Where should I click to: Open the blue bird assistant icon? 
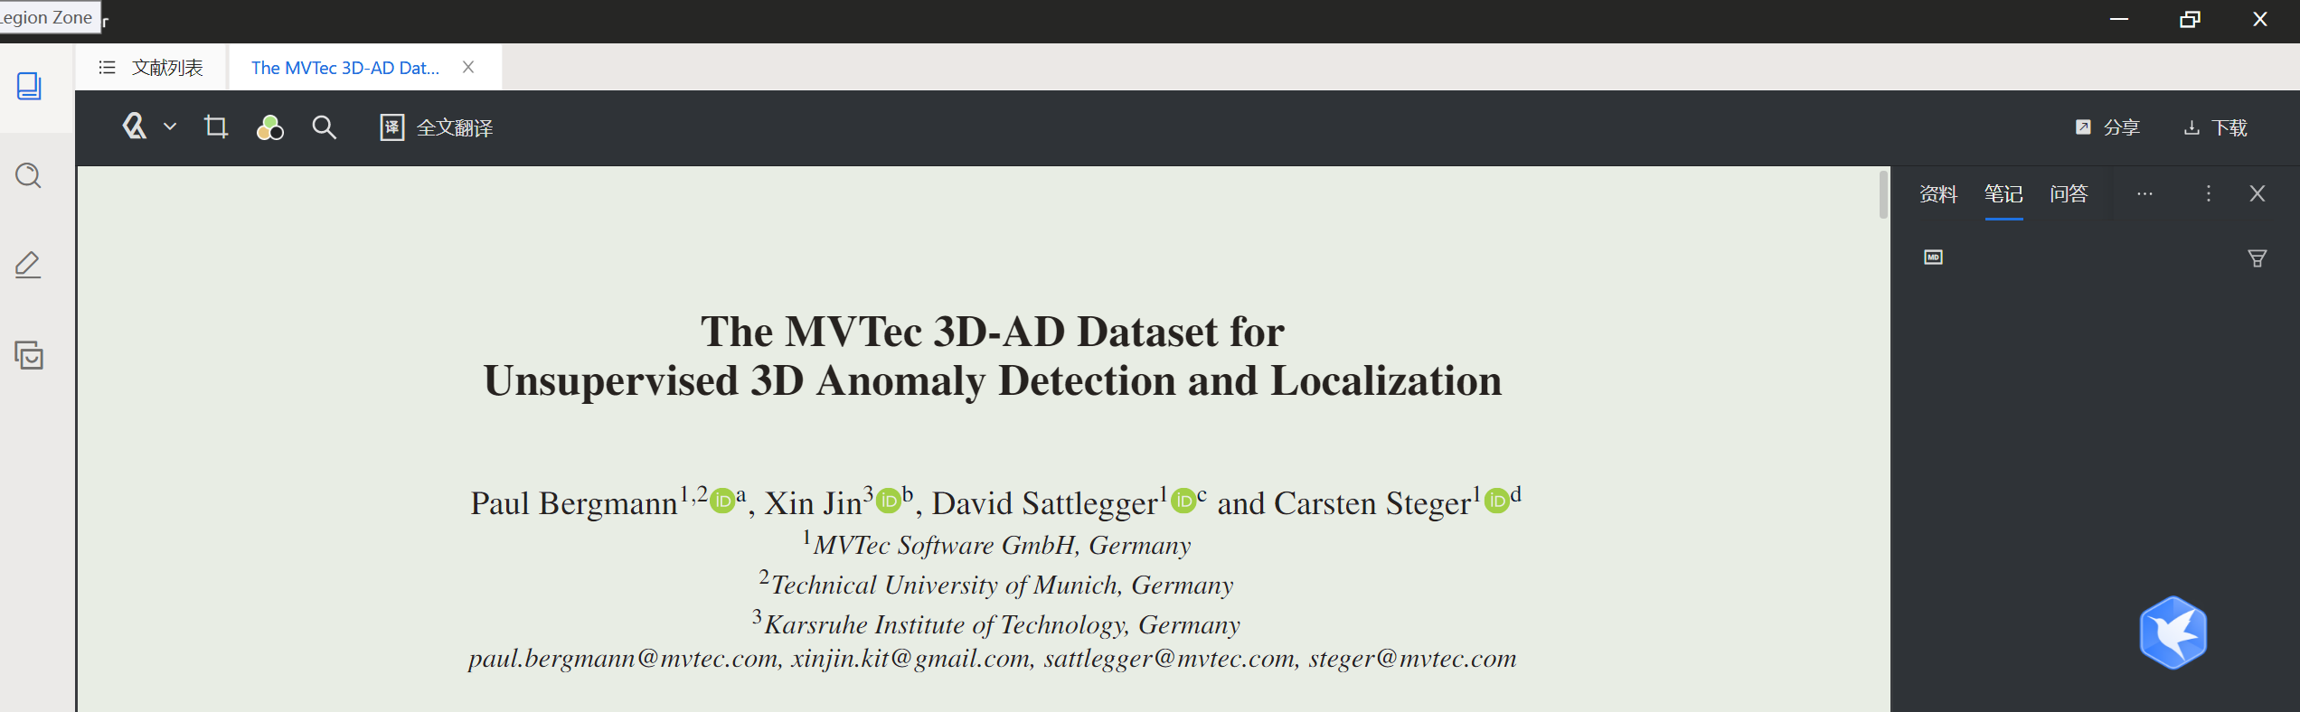click(x=2173, y=632)
